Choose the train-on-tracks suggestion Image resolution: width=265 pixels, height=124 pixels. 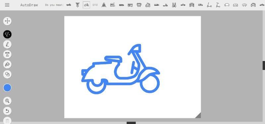104,5
